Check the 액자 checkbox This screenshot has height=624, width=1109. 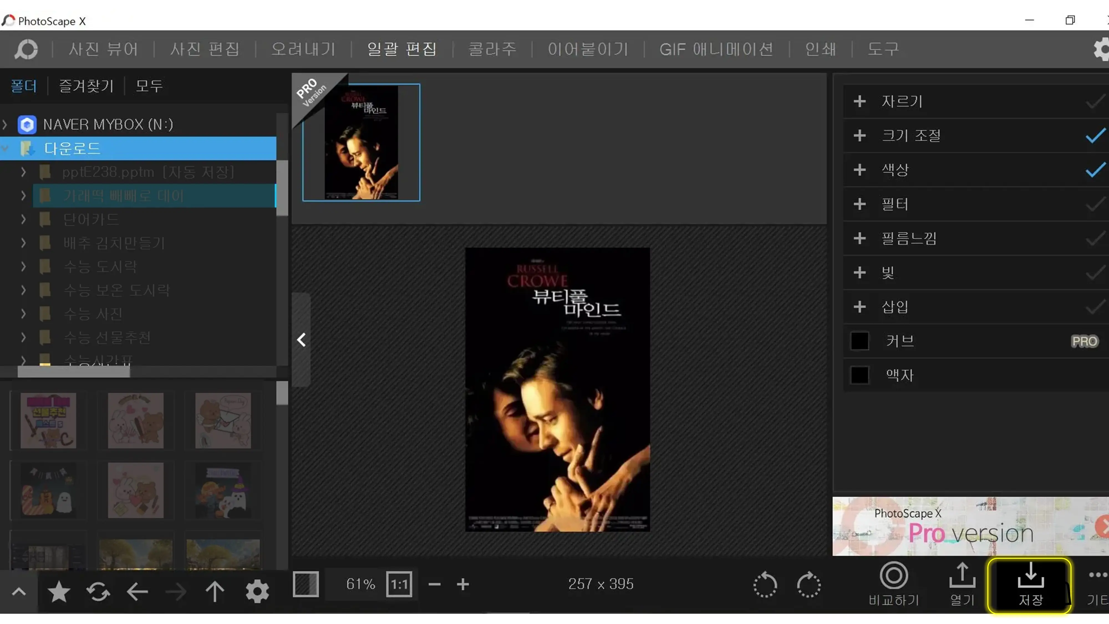coord(859,375)
